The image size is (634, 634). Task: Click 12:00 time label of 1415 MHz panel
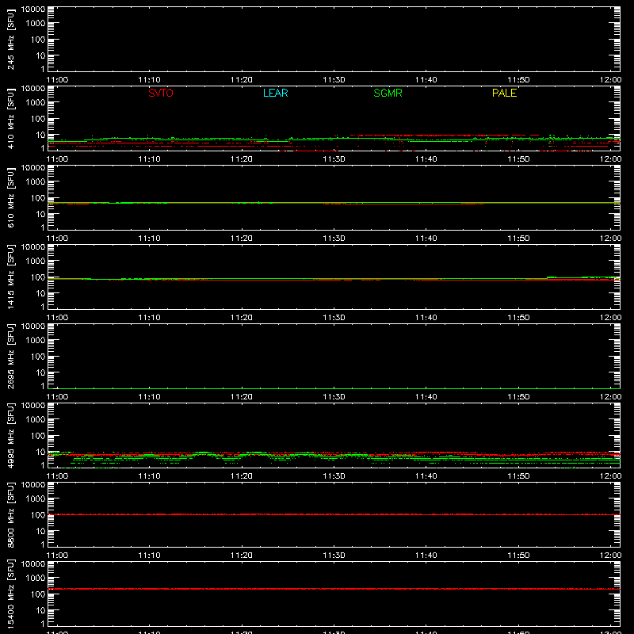tap(610, 318)
